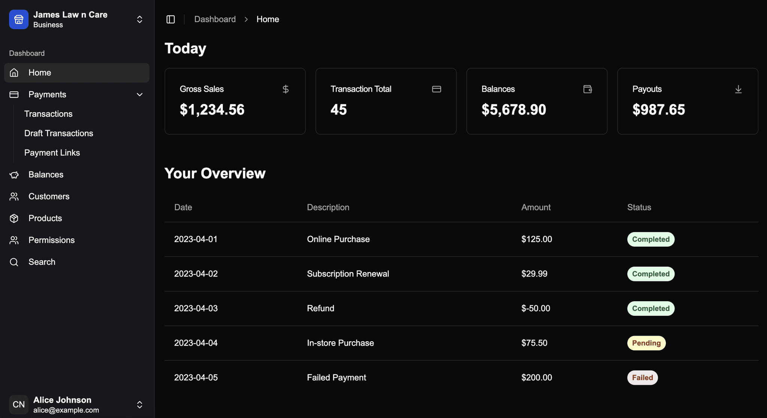The height and width of the screenshot is (418, 767).
Task: Click the Customers people icon
Action: [x=14, y=196]
